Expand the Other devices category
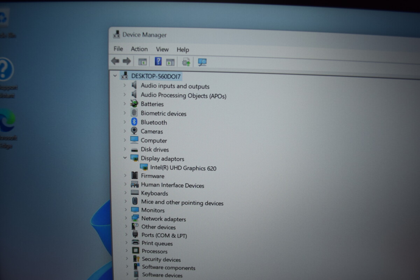The image size is (420, 280). pos(126,226)
